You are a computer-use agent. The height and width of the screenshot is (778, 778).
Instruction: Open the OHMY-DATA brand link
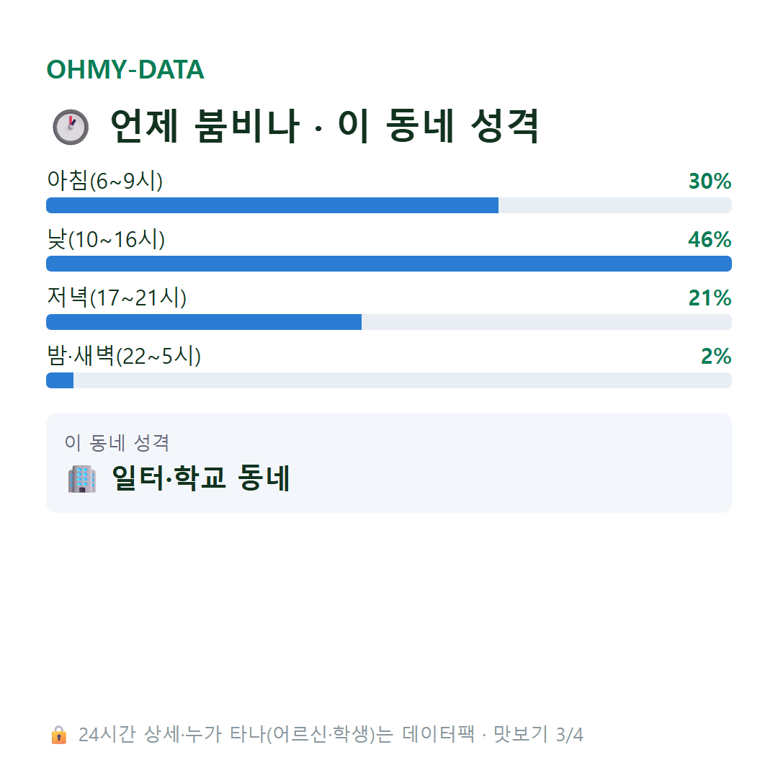click(125, 69)
